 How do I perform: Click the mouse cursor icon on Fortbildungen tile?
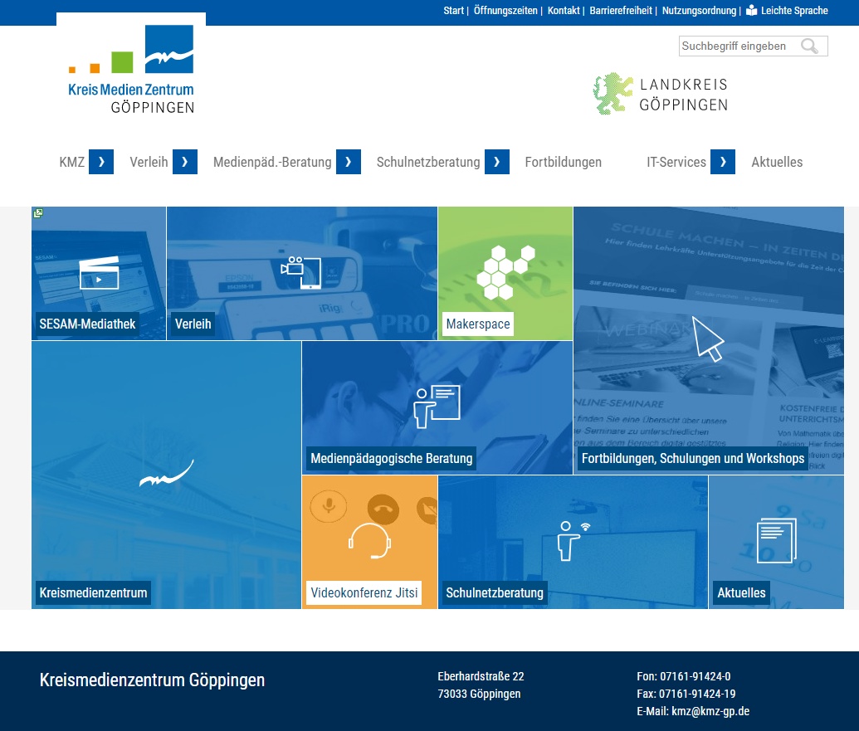point(707,338)
